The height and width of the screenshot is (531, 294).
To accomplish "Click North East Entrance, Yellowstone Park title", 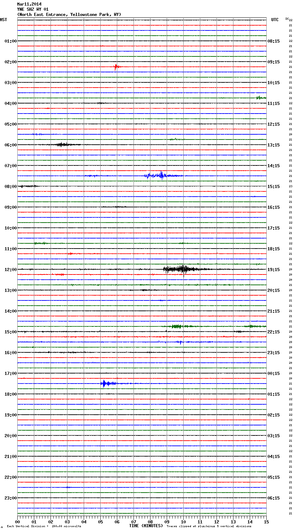I will coord(69,15).
